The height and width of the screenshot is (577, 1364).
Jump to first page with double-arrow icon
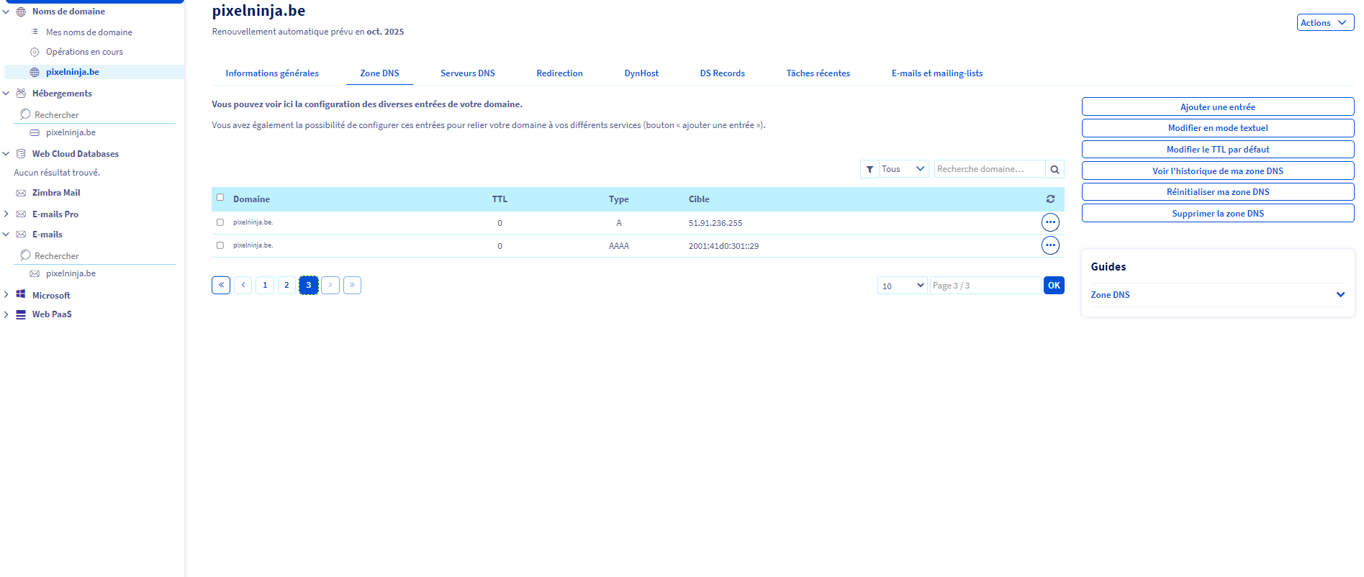coord(221,285)
